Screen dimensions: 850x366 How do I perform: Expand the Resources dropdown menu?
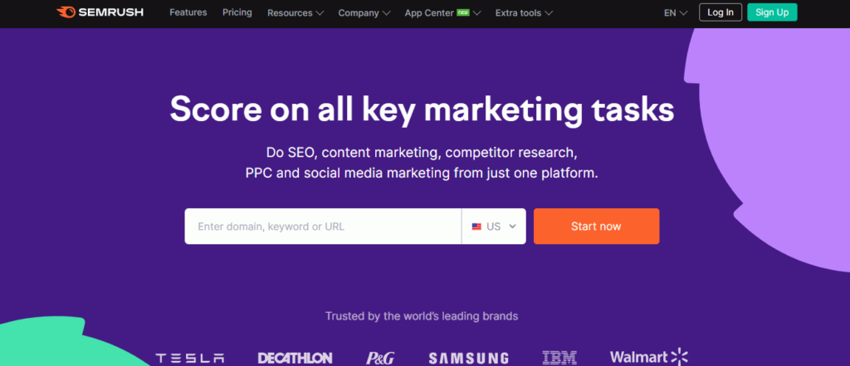[296, 12]
